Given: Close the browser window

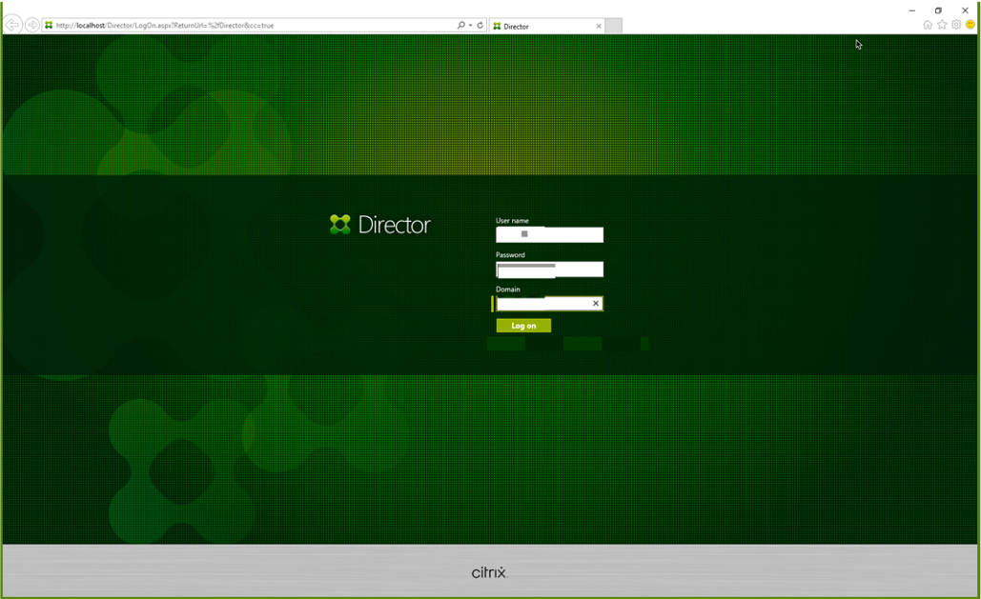Looking at the screenshot, I should click(966, 10).
